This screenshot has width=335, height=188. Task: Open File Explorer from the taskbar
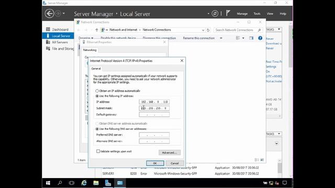coord(96,183)
